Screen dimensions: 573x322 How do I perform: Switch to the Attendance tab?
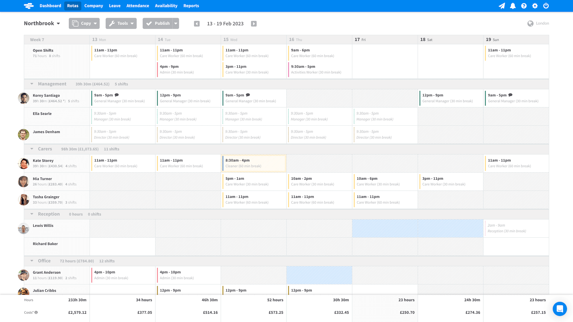[x=138, y=6]
